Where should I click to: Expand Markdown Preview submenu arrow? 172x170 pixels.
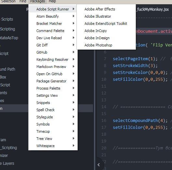click(73, 66)
